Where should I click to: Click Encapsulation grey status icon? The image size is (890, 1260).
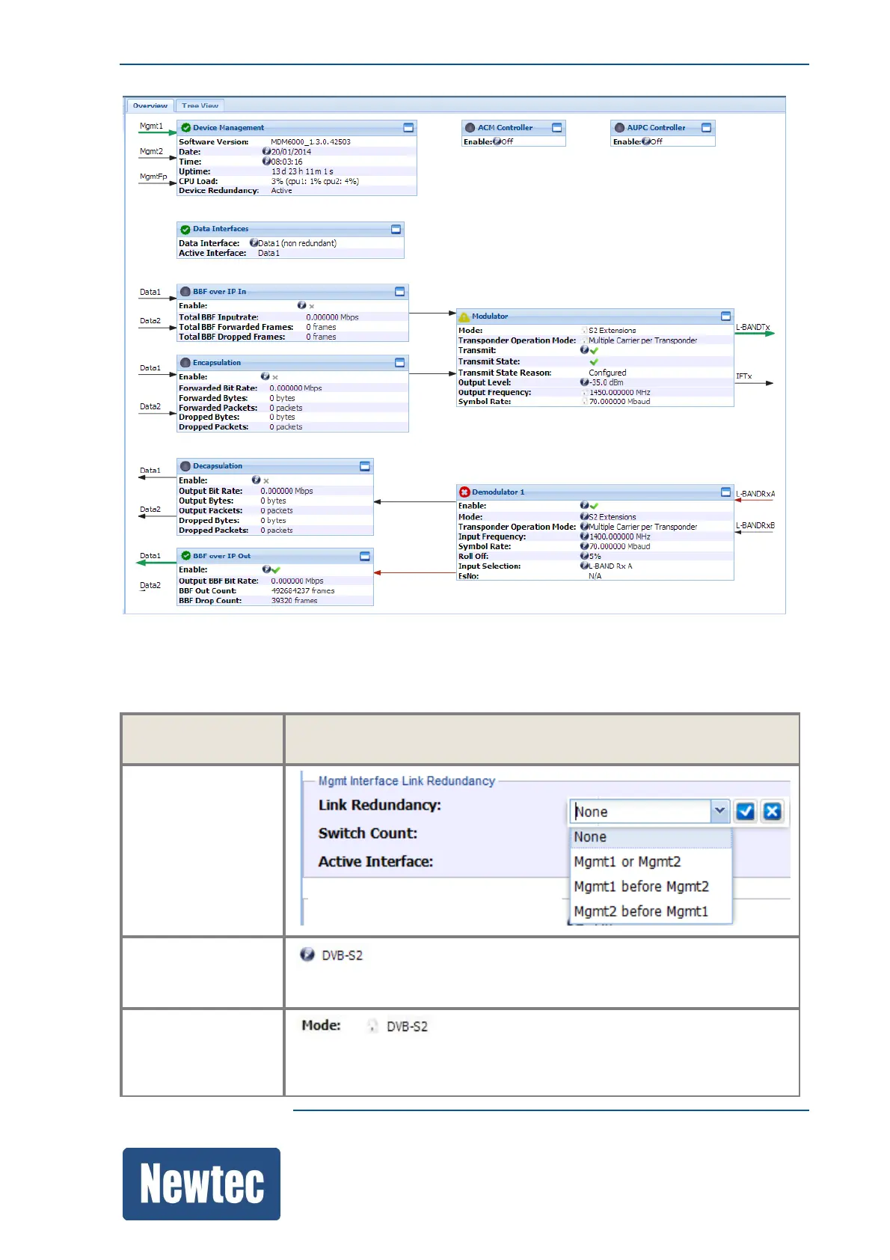[185, 363]
